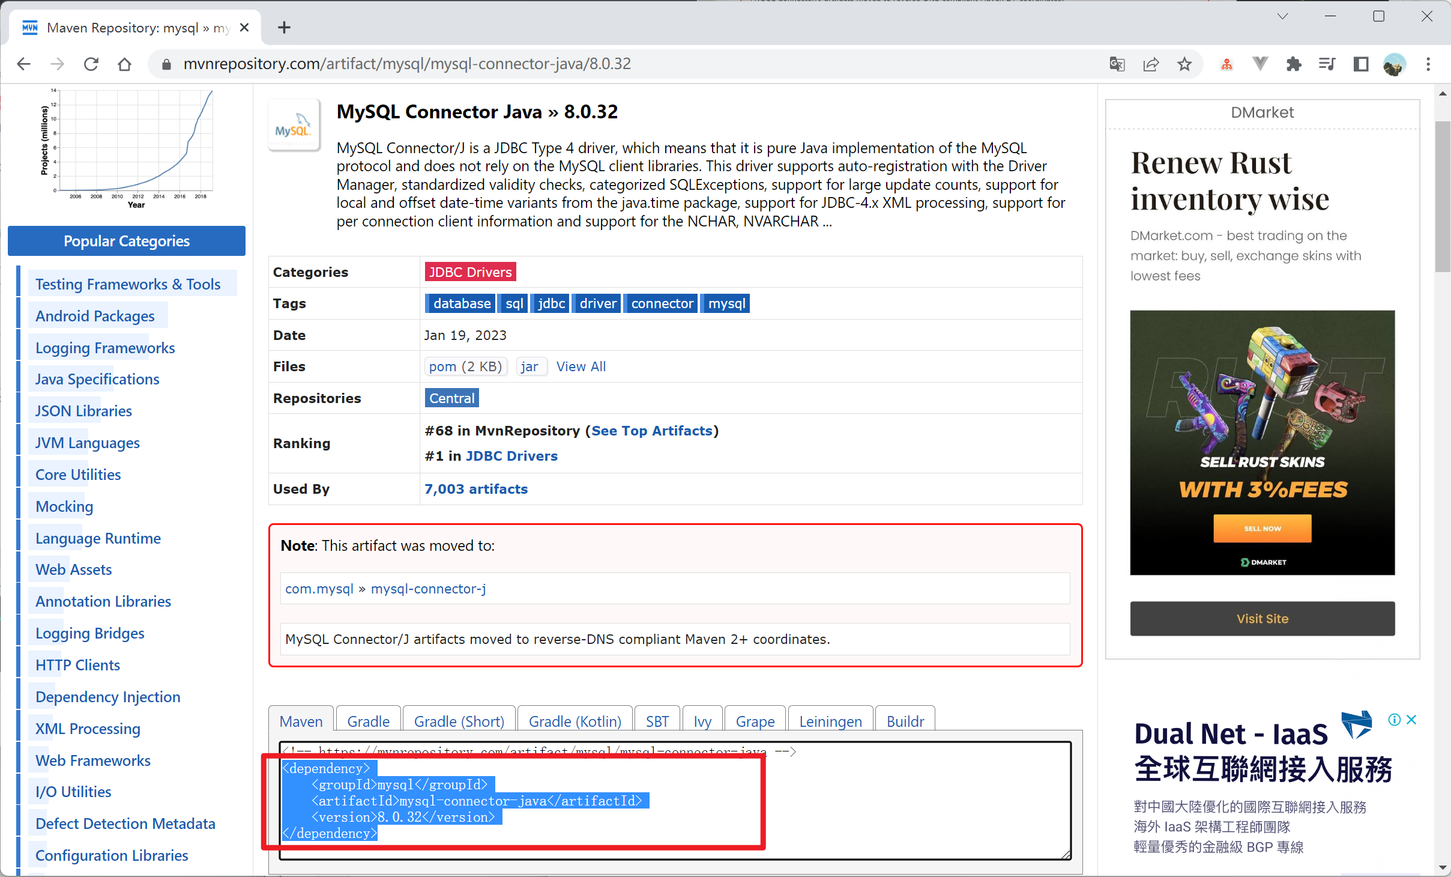Open Android Packages category
This screenshot has height=877, width=1451.
tap(95, 316)
